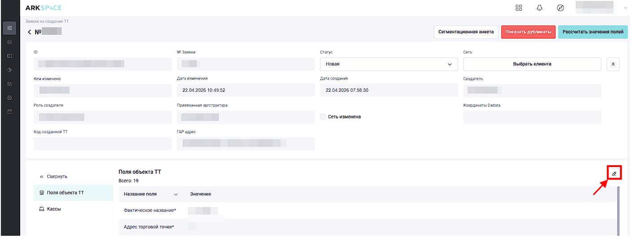Viewport: 633px width, 240px height.
Task: Toggle the "Сеть изменена" checkbox
Action: click(323, 117)
